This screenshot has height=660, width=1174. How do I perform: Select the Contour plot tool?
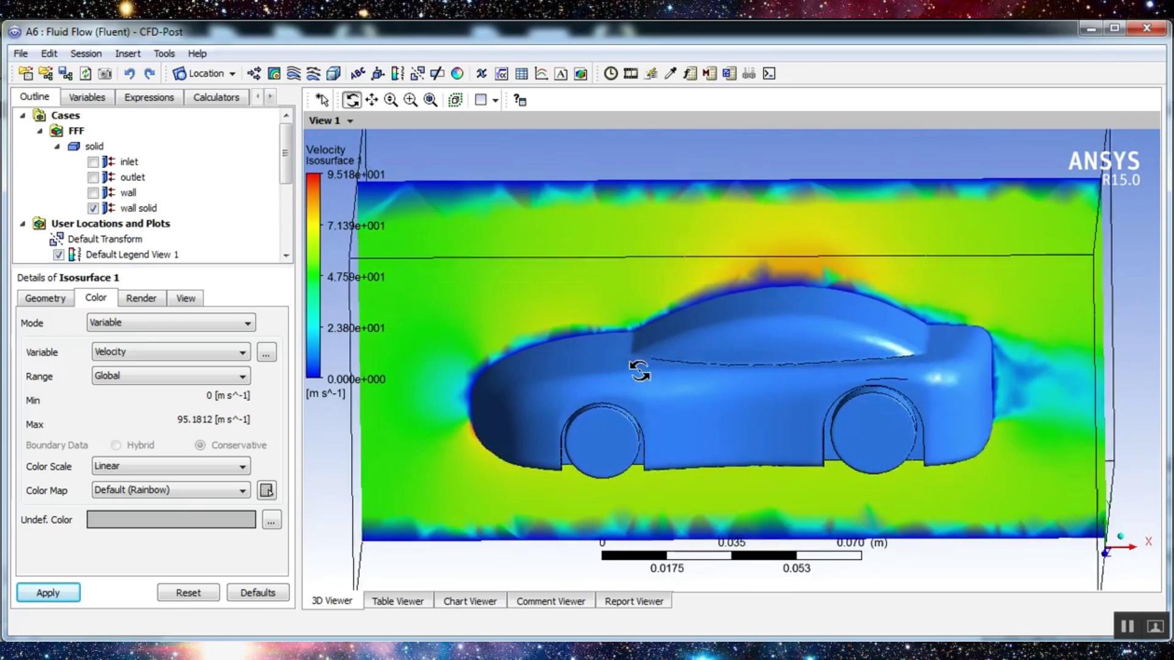point(274,74)
